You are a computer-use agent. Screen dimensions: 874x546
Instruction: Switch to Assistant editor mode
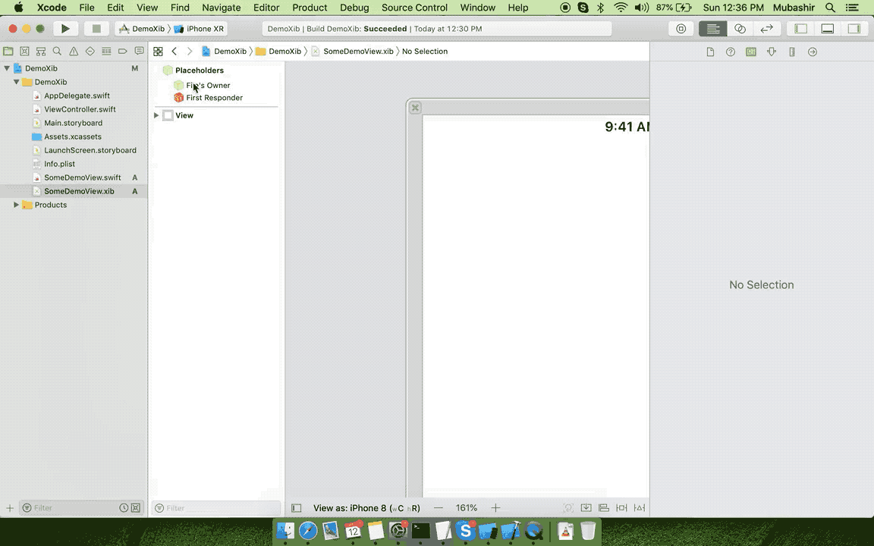[x=740, y=28]
